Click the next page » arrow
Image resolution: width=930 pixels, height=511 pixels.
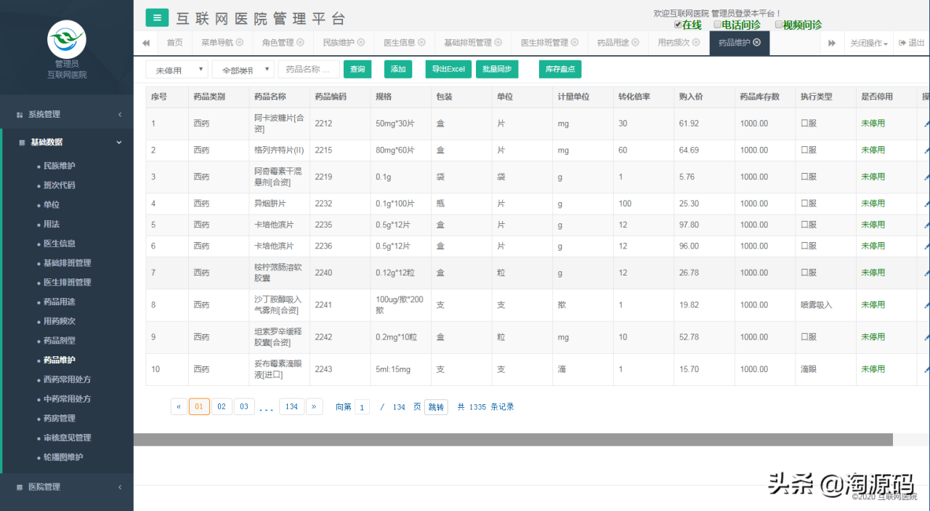pyautogui.click(x=314, y=406)
